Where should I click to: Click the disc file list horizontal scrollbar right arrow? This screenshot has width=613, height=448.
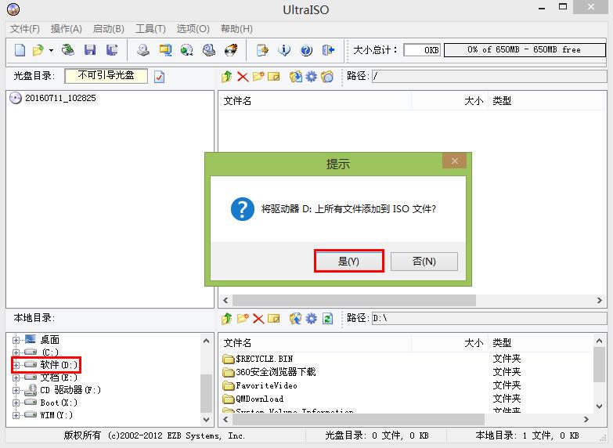[x=600, y=300]
